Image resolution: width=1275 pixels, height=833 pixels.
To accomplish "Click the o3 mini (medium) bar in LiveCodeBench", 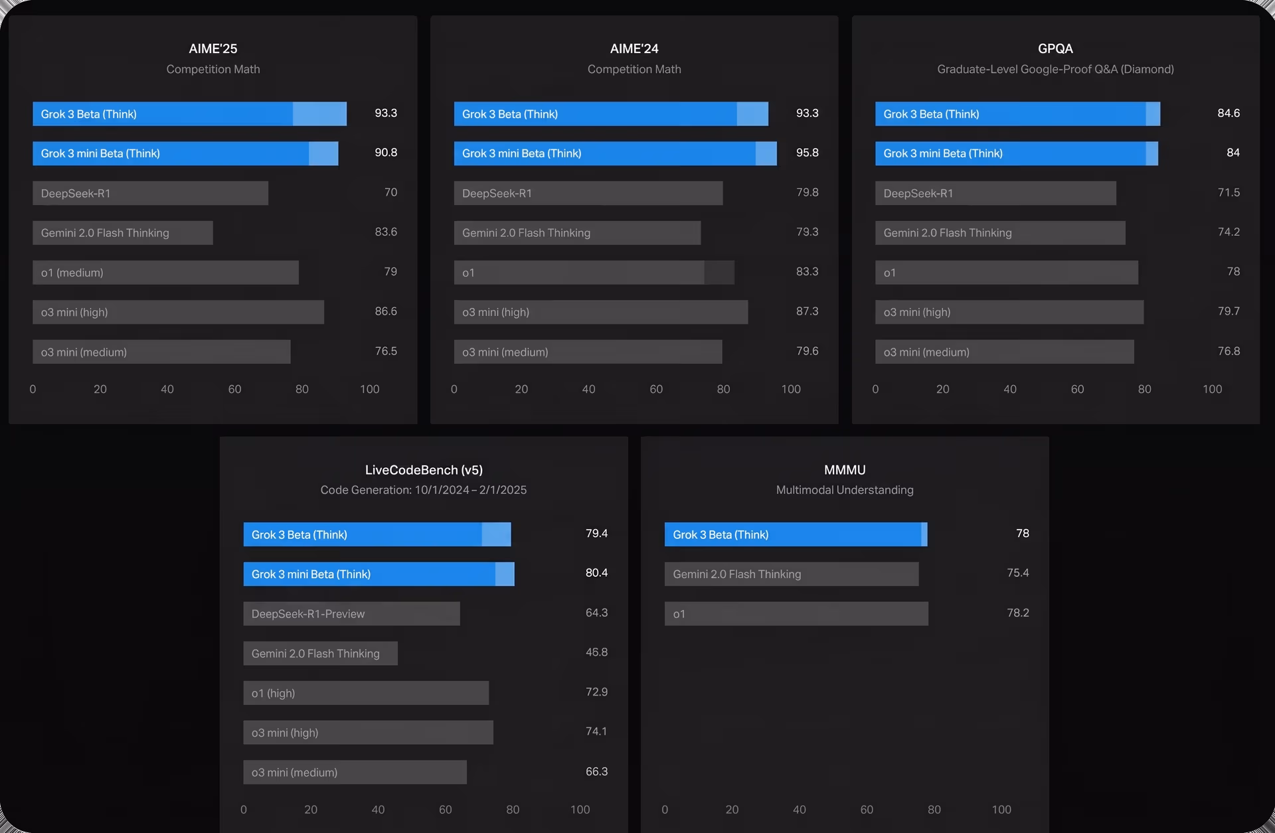I will coord(355,772).
